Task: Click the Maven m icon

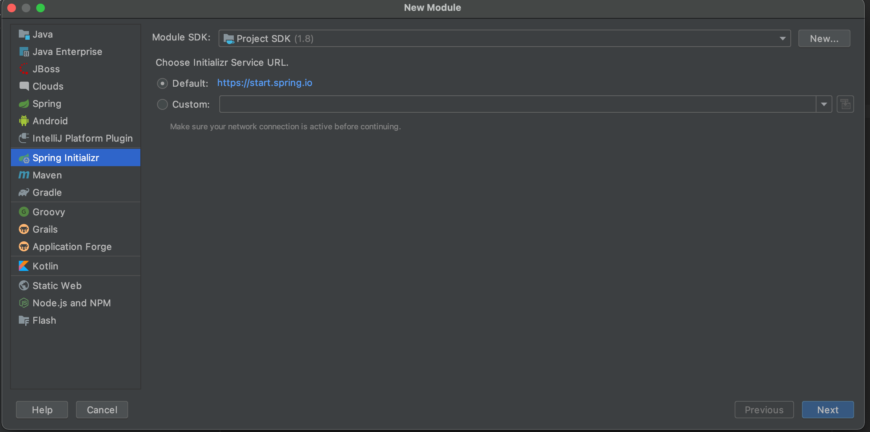Action: click(24, 175)
